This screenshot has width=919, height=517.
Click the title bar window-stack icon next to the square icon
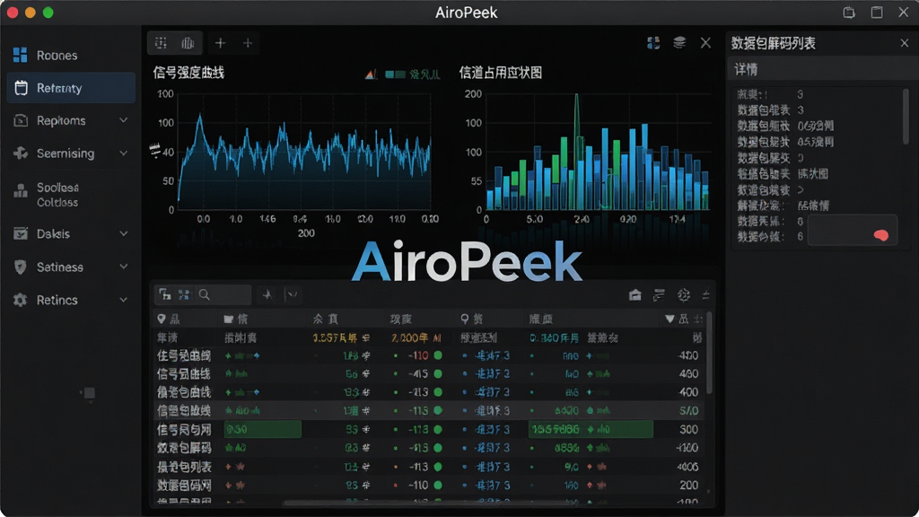(x=849, y=13)
